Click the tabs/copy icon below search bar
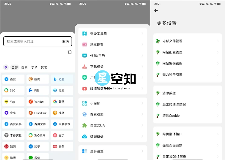The image size is (225, 160). (x=69, y=52)
